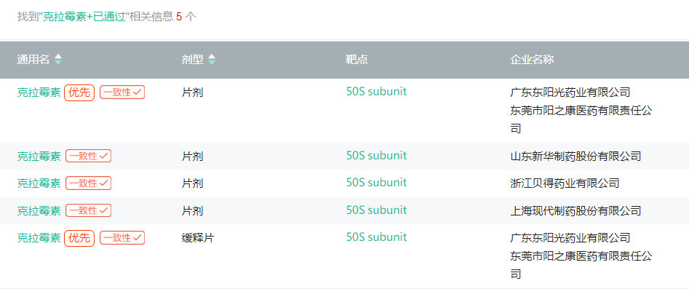This screenshot has width=689, height=289.
Task: Sort the table by 剂型 column arrows
Action: pos(212,60)
